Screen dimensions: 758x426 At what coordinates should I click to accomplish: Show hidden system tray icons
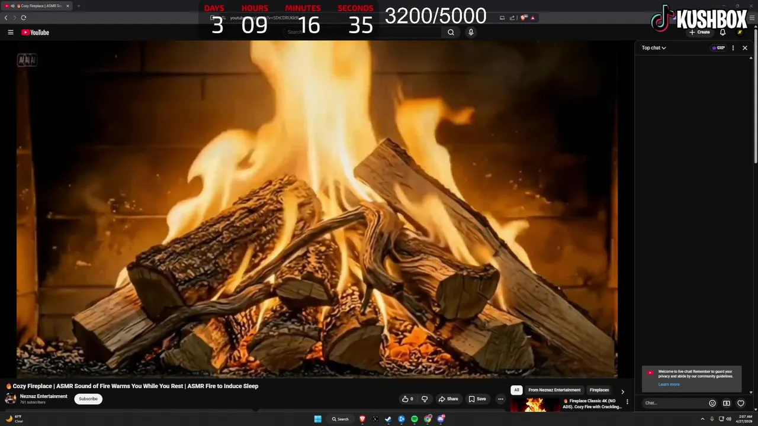[702, 419]
